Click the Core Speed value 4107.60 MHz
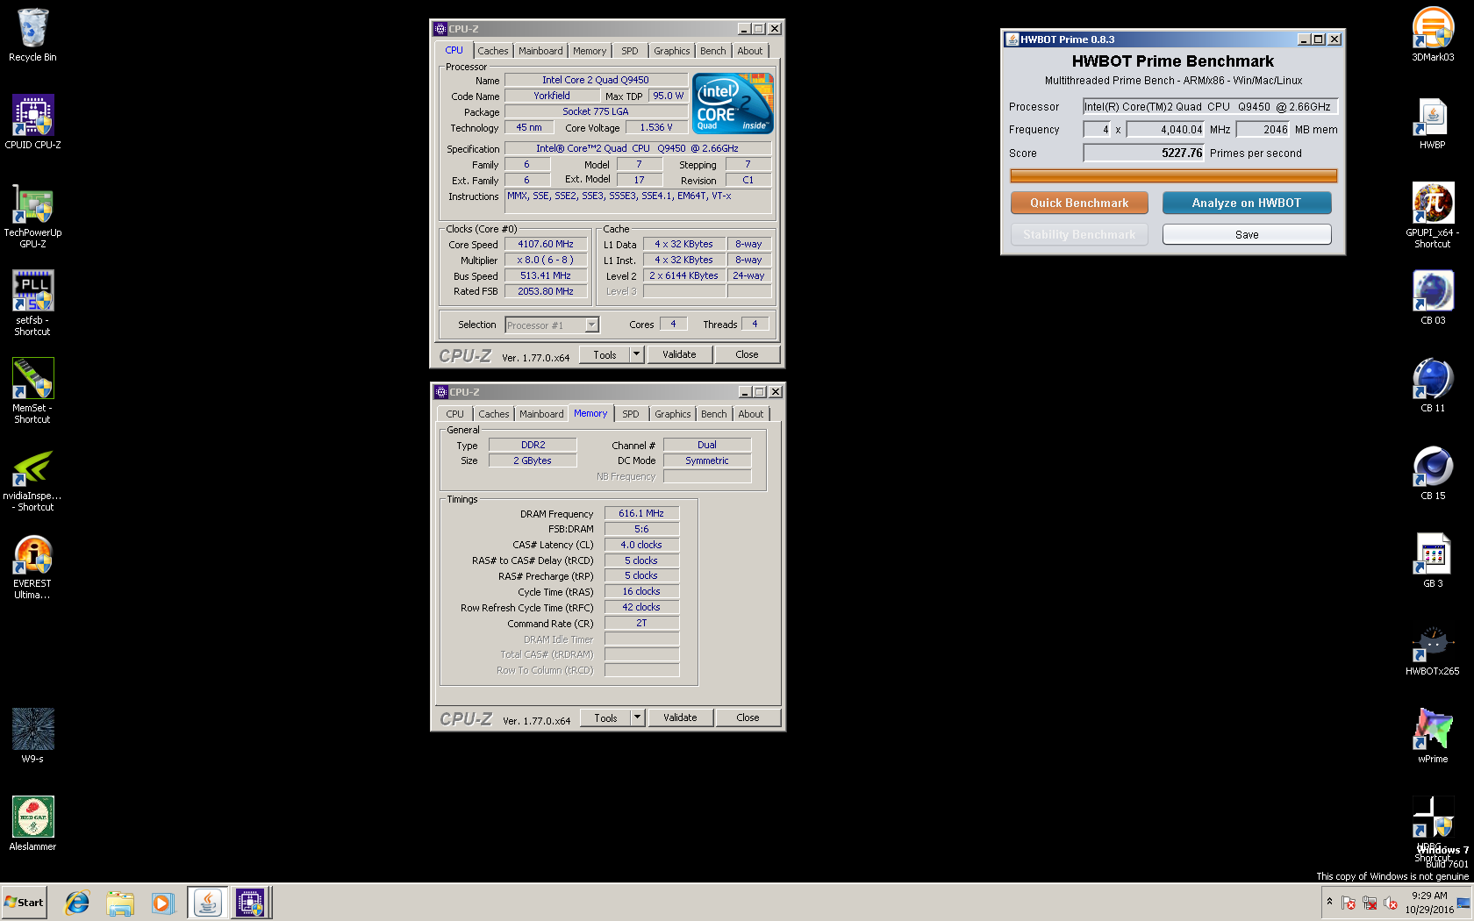Viewport: 1474px width, 921px height. pyautogui.click(x=546, y=244)
